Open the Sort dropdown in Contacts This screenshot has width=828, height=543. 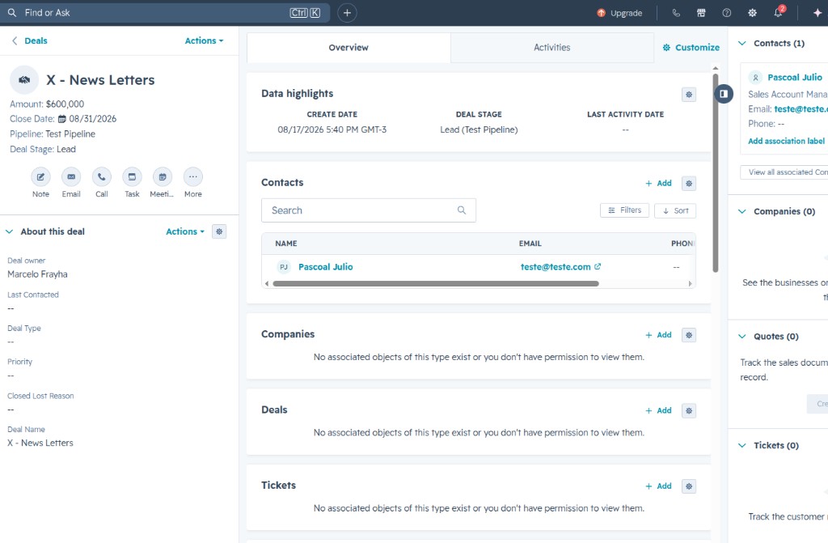675,210
